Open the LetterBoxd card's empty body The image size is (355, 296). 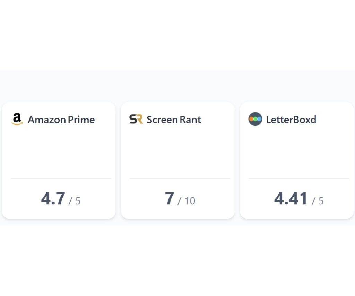[x=297, y=152]
